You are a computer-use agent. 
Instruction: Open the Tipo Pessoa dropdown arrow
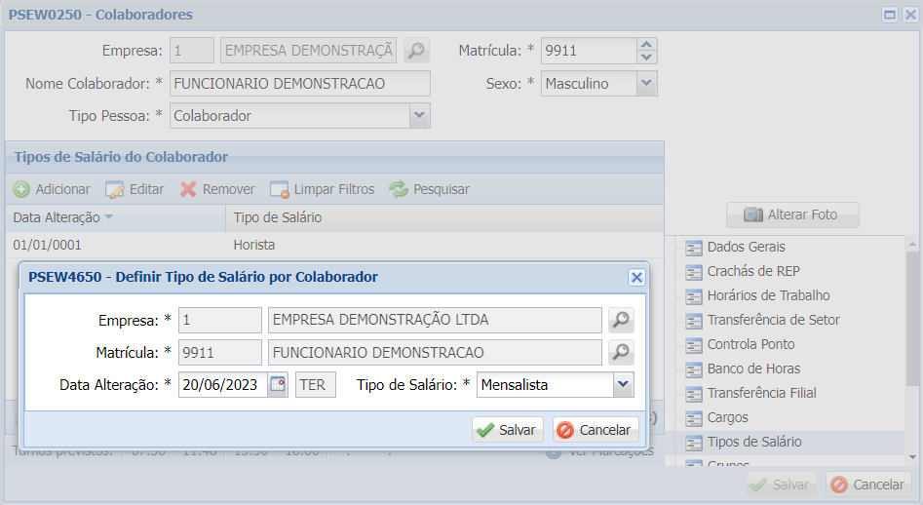[420, 116]
